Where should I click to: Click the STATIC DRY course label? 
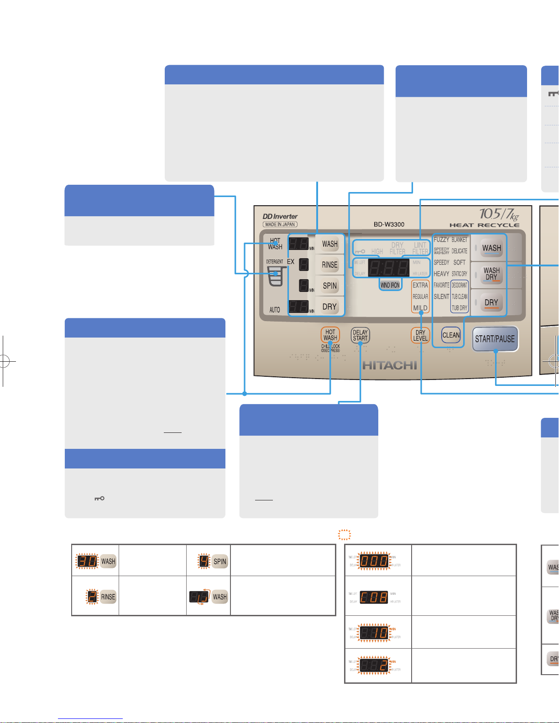click(x=460, y=274)
